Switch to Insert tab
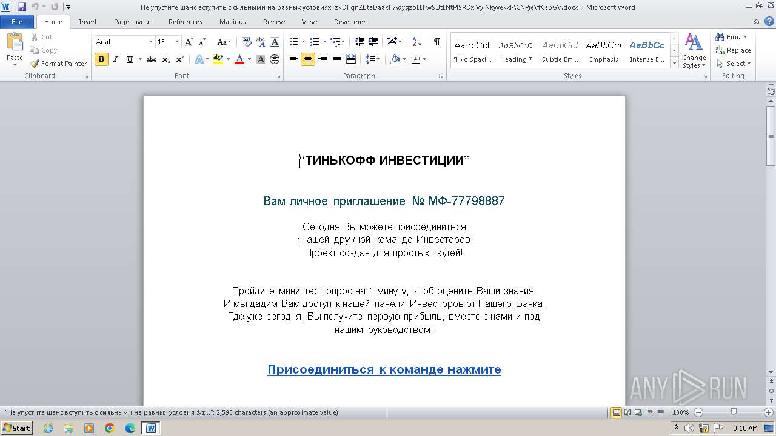 pyautogui.click(x=88, y=22)
